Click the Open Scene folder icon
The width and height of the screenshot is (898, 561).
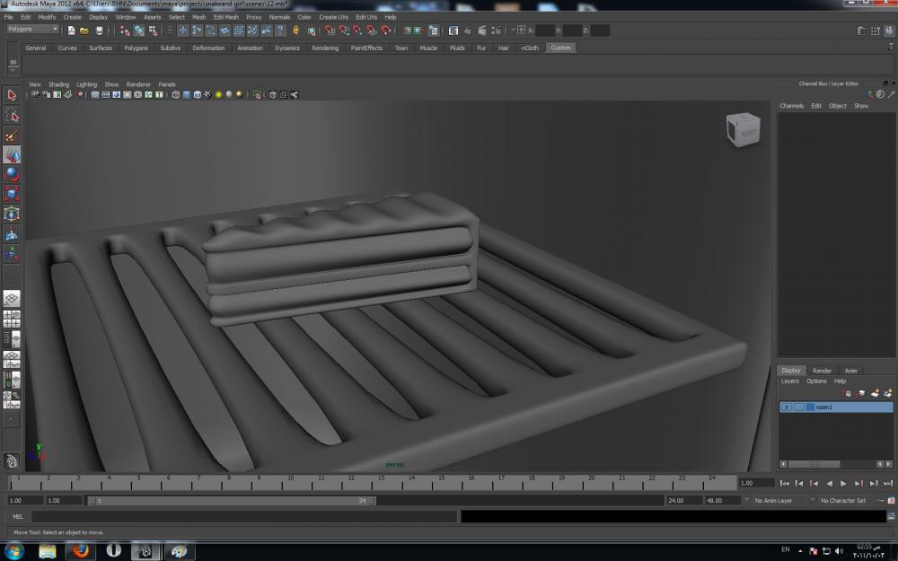tap(86, 31)
